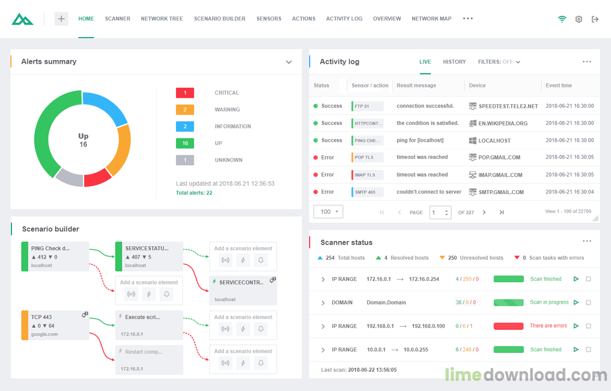Screen dimensions: 611x391
Task: Collapse the Alerts summary panel
Action: click(x=289, y=62)
